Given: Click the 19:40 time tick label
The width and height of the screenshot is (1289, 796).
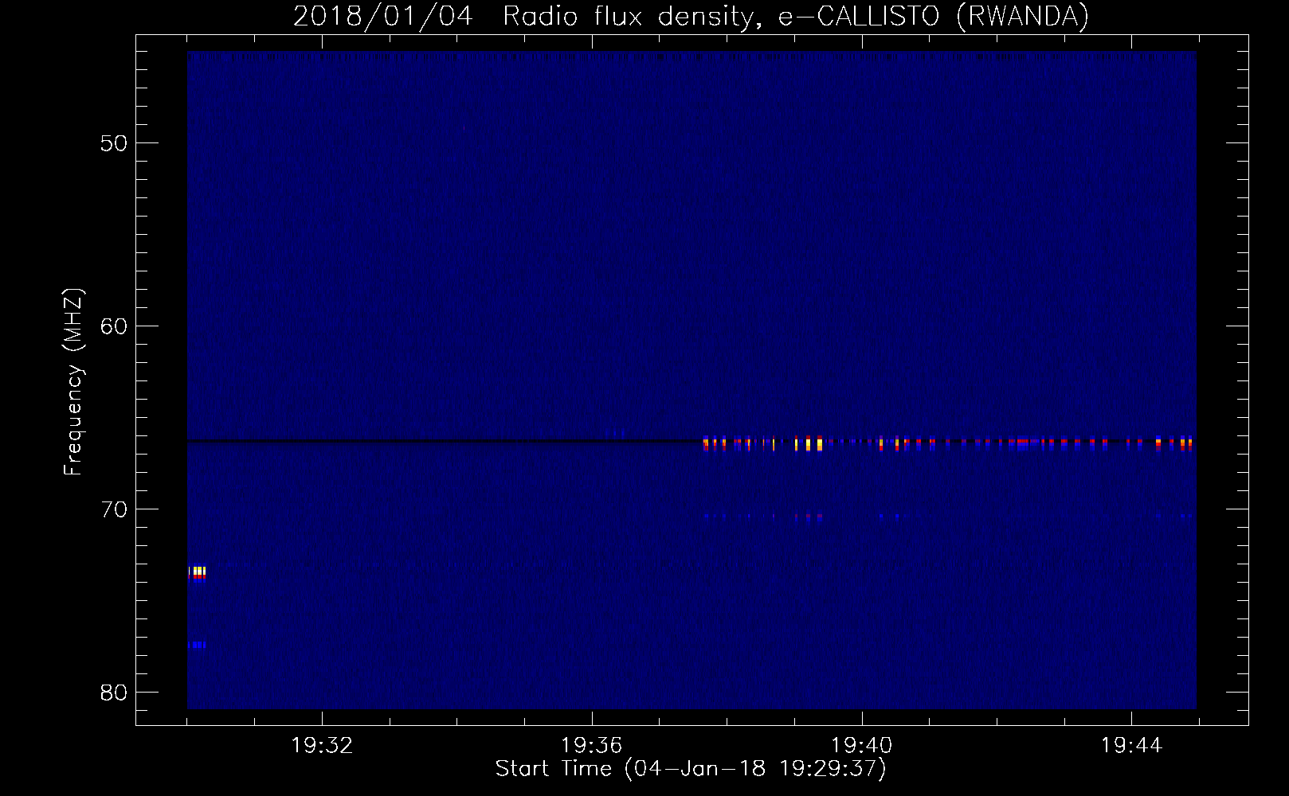Looking at the screenshot, I should tap(862, 746).
